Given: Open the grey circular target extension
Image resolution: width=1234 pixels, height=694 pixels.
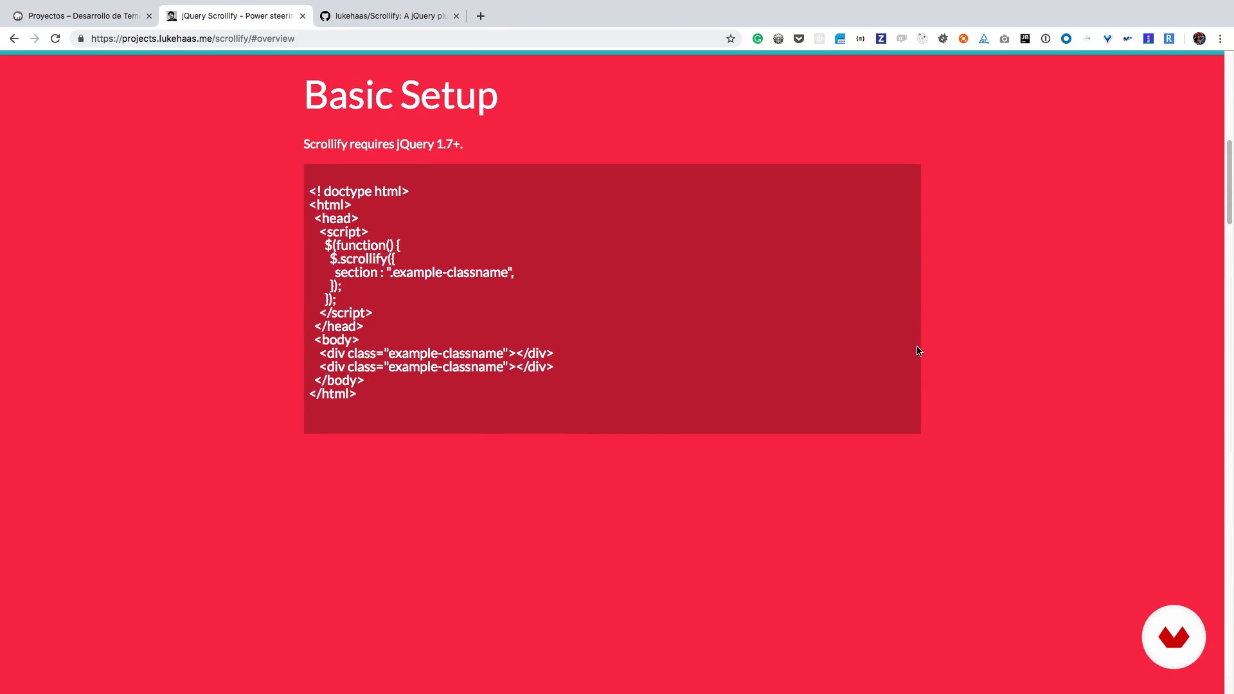Looking at the screenshot, I should (x=922, y=39).
